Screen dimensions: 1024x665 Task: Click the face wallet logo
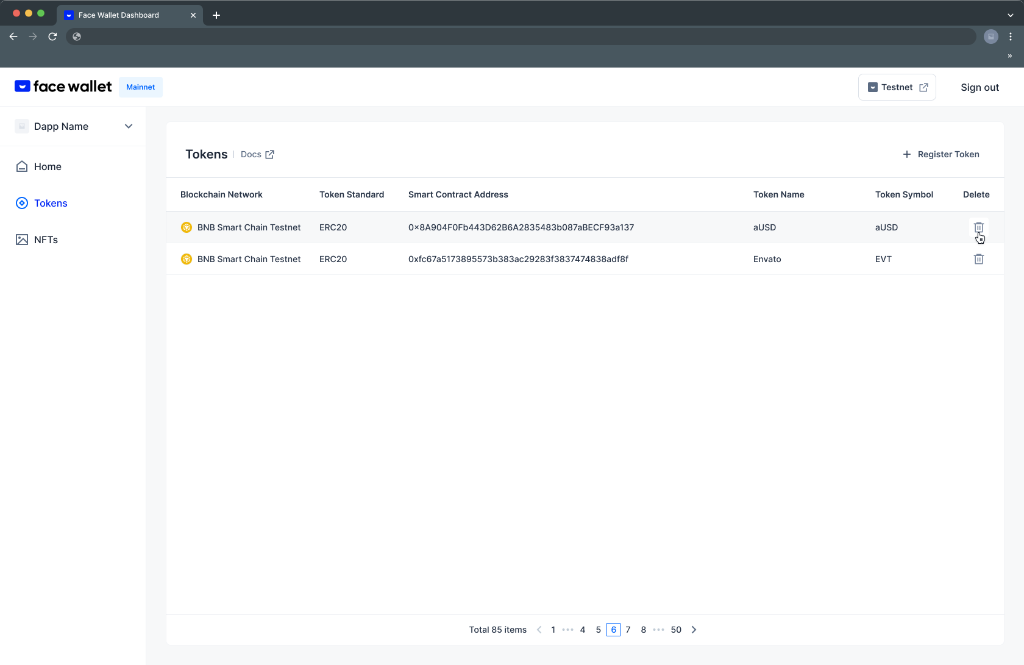[63, 87]
